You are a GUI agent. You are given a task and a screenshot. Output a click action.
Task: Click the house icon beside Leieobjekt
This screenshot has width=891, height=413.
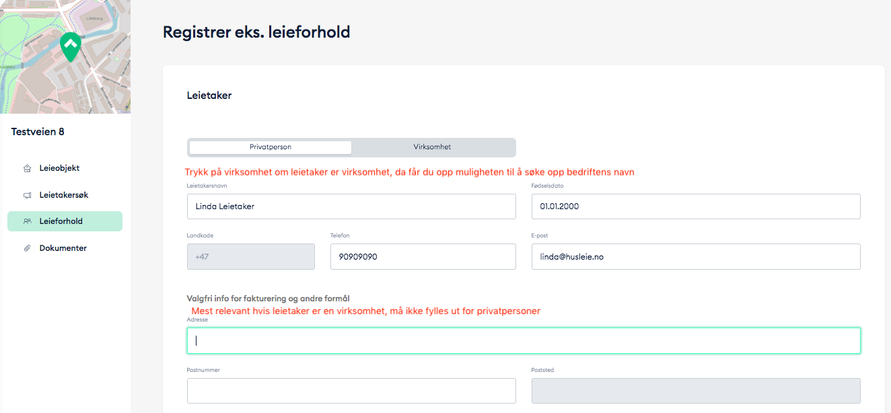(x=27, y=168)
